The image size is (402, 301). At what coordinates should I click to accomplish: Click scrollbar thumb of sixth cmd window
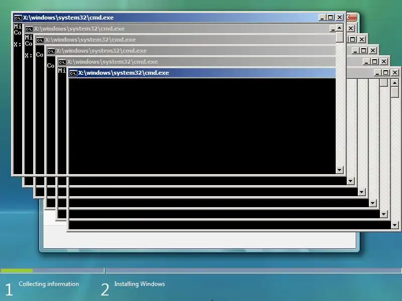coord(394,92)
